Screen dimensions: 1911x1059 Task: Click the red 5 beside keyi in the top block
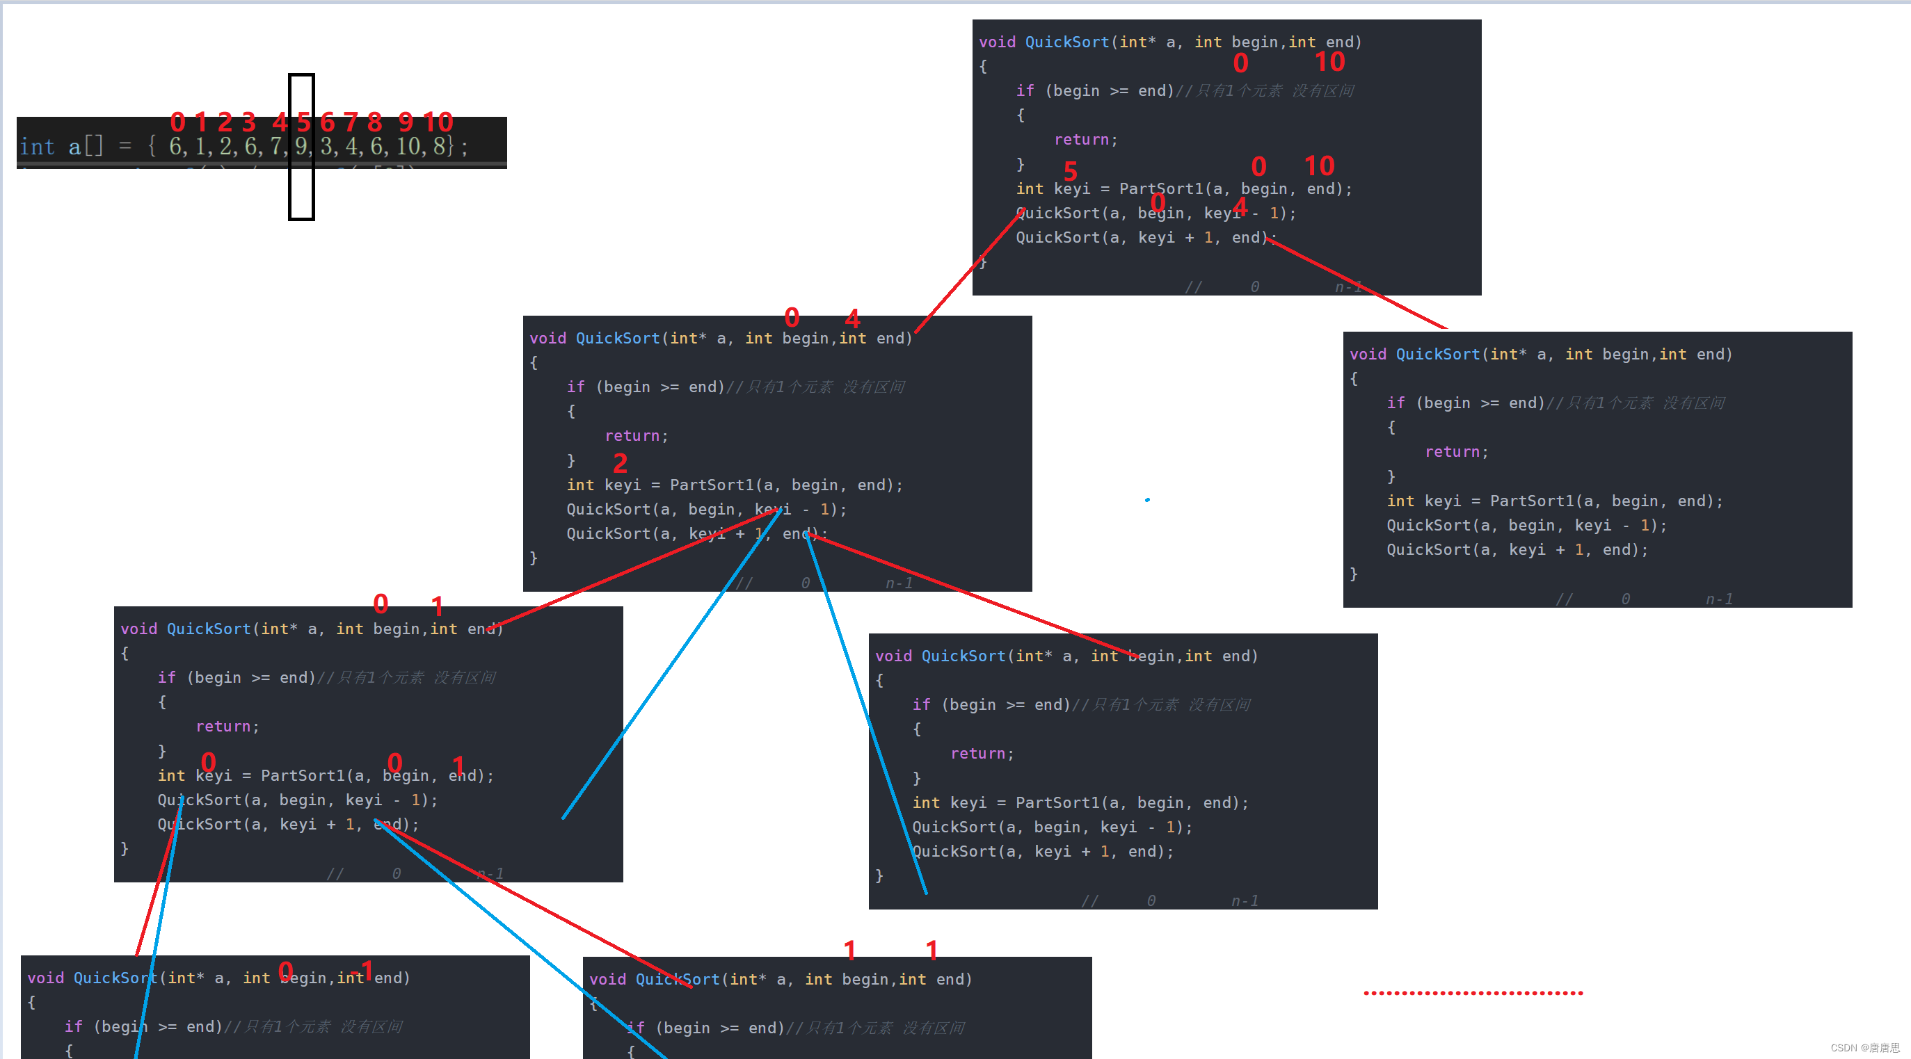click(x=1070, y=171)
